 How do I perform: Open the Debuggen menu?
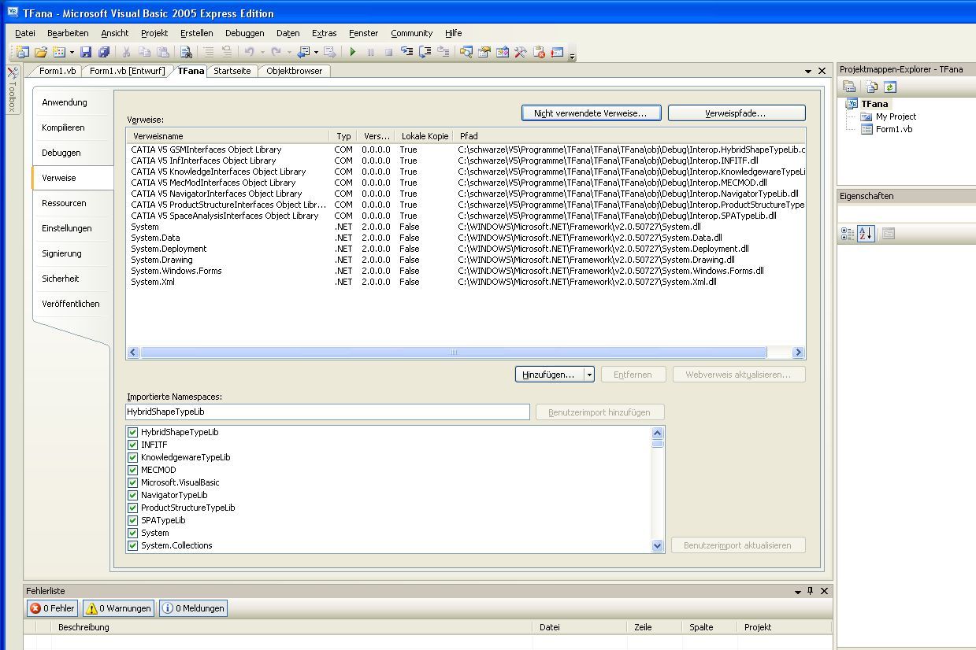244,33
